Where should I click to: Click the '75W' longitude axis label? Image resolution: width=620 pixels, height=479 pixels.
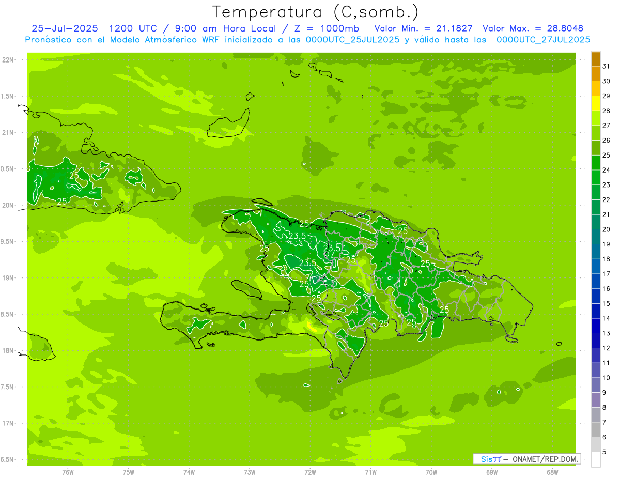129,472
